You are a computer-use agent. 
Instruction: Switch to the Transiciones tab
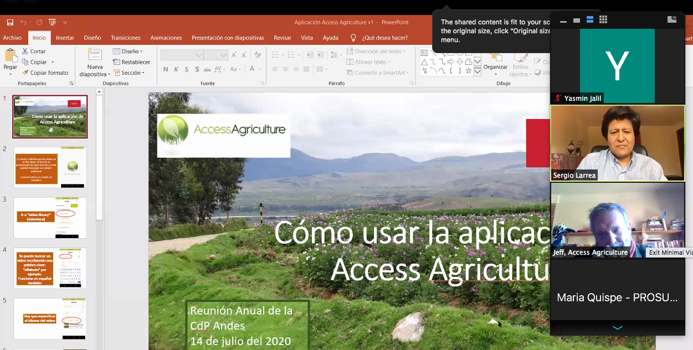click(x=125, y=38)
